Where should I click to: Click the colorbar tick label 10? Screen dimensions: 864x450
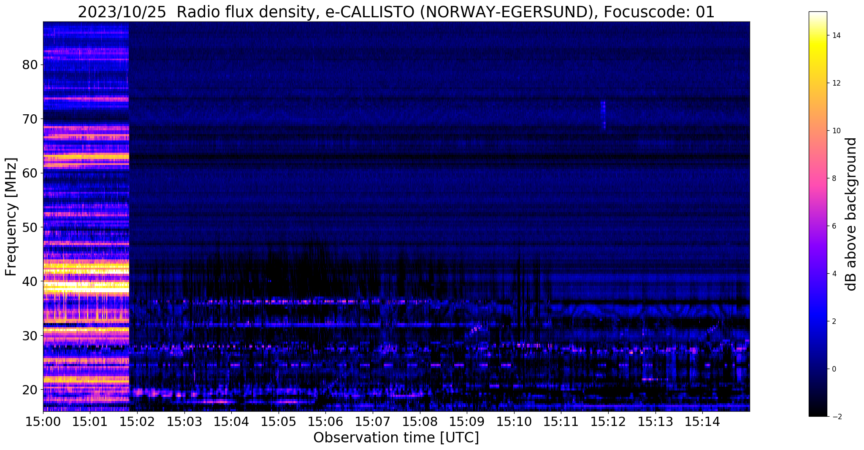click(x=836, y=131)
